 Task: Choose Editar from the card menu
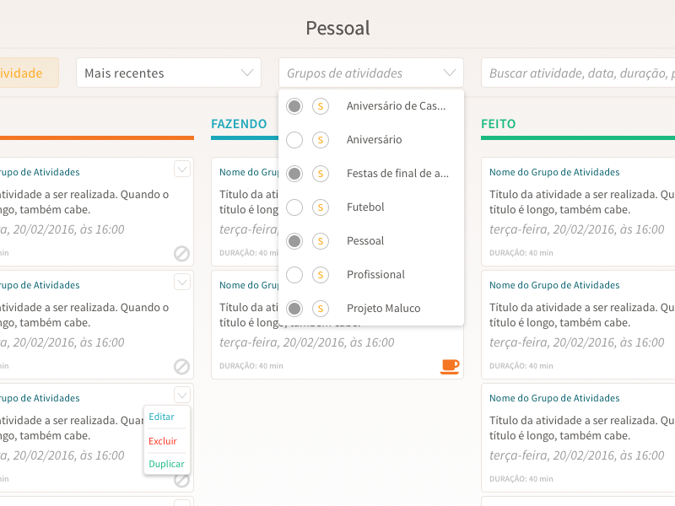162,417
